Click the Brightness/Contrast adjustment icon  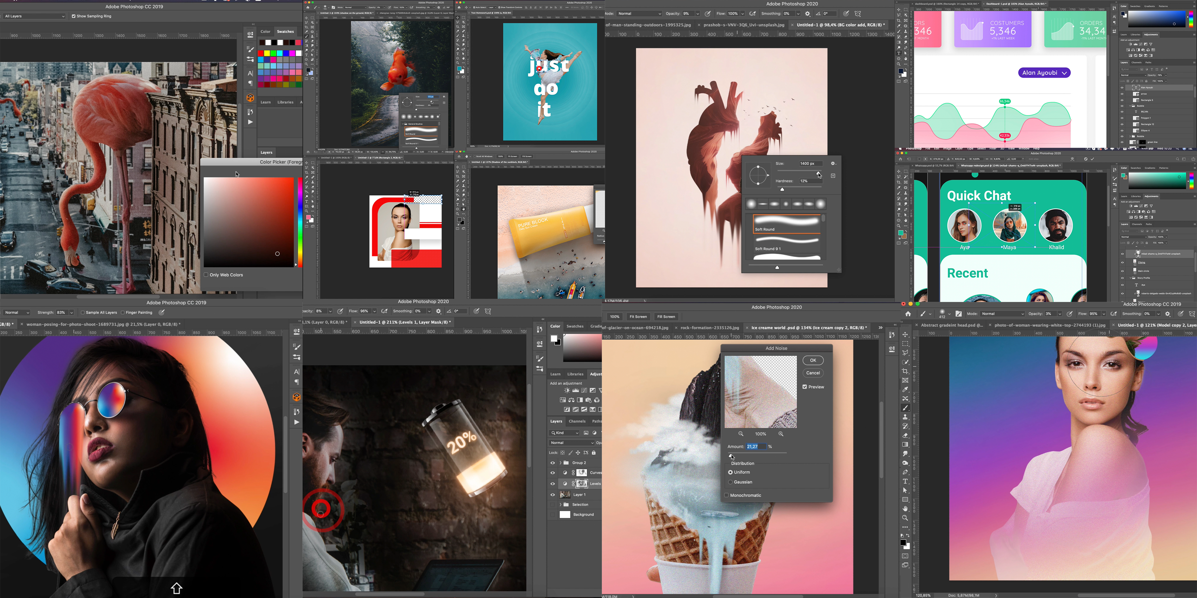pyautogui.click(x=567, y=391)
